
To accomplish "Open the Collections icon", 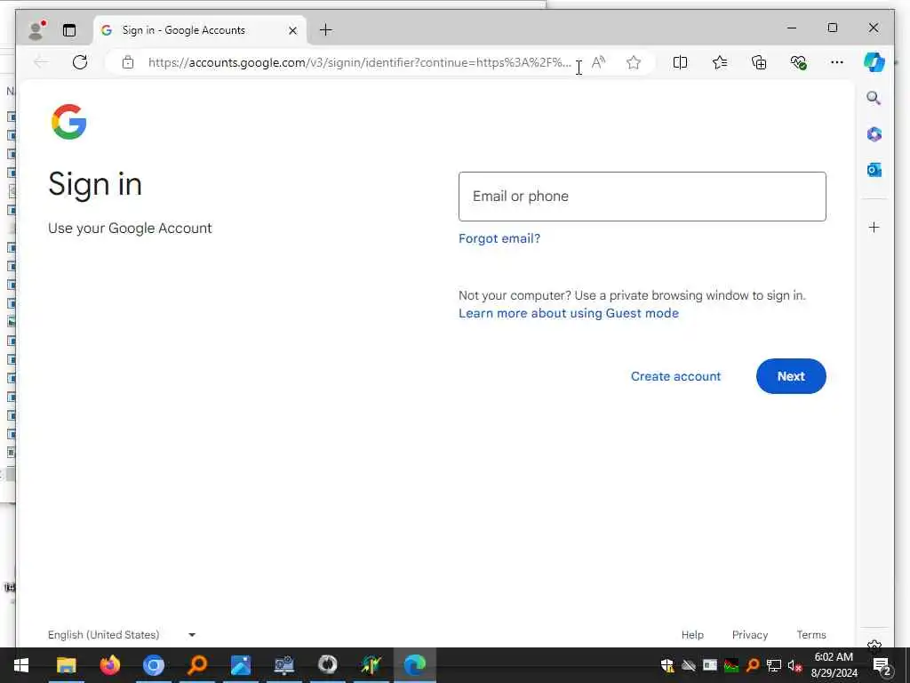I will click(759, 62).
